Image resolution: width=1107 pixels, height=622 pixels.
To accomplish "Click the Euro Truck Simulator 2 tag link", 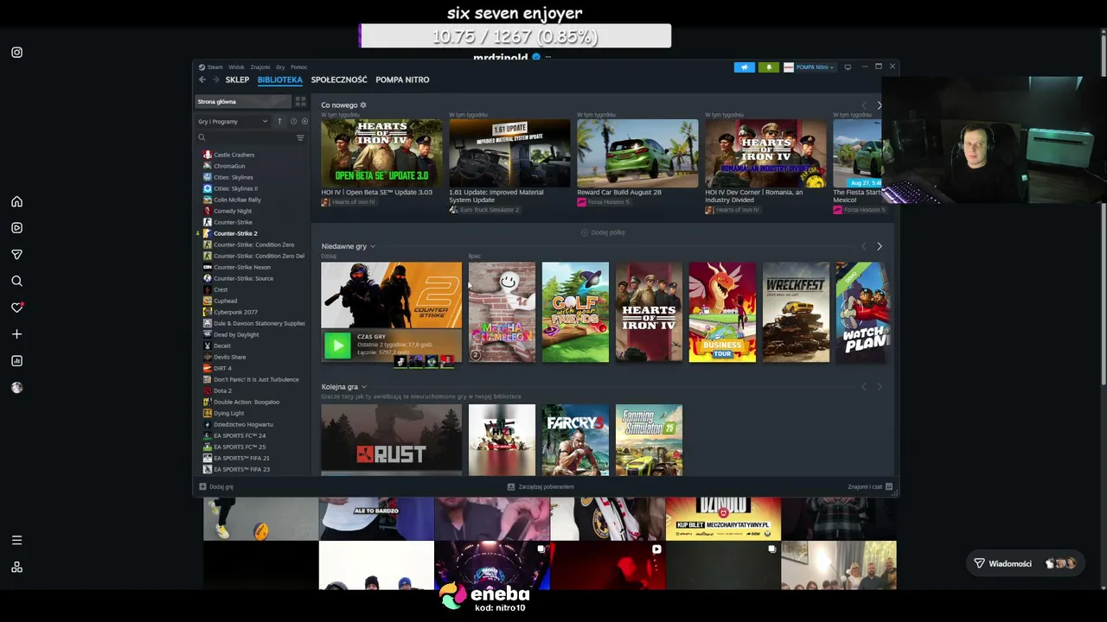I will pyautogui.click(x=490, y=210).
